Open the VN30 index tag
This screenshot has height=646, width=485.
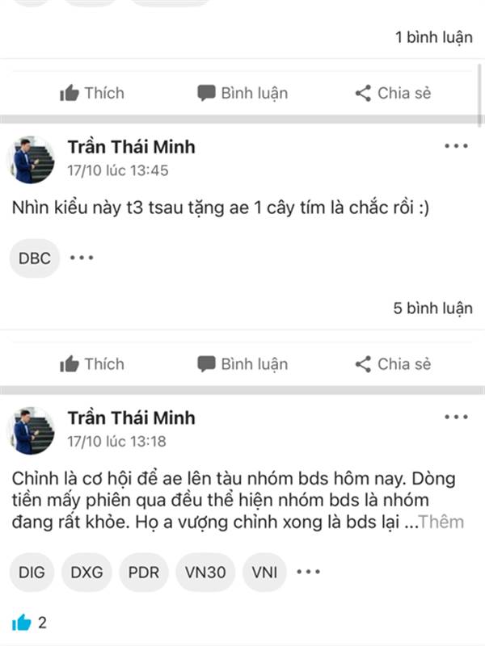(205, 573)
